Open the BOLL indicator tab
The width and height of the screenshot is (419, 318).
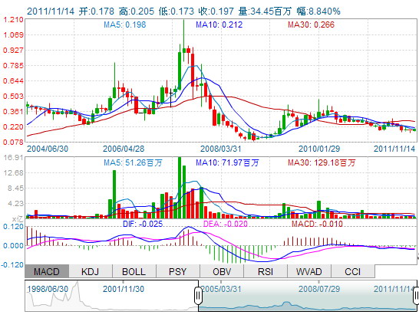point(134,271)
